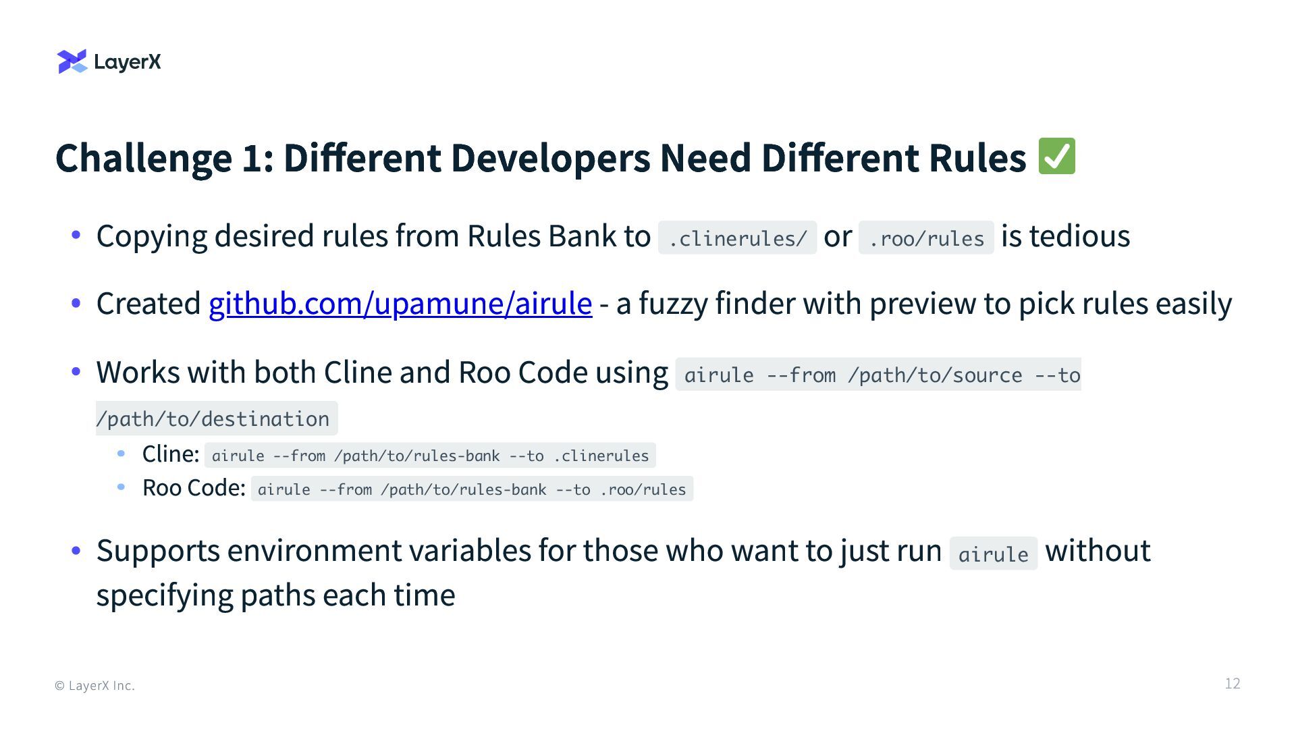Click the airule --from /path/to/source snippet
The width and height of the screenshot is (1296, 729).
click(x=878, y=375)
